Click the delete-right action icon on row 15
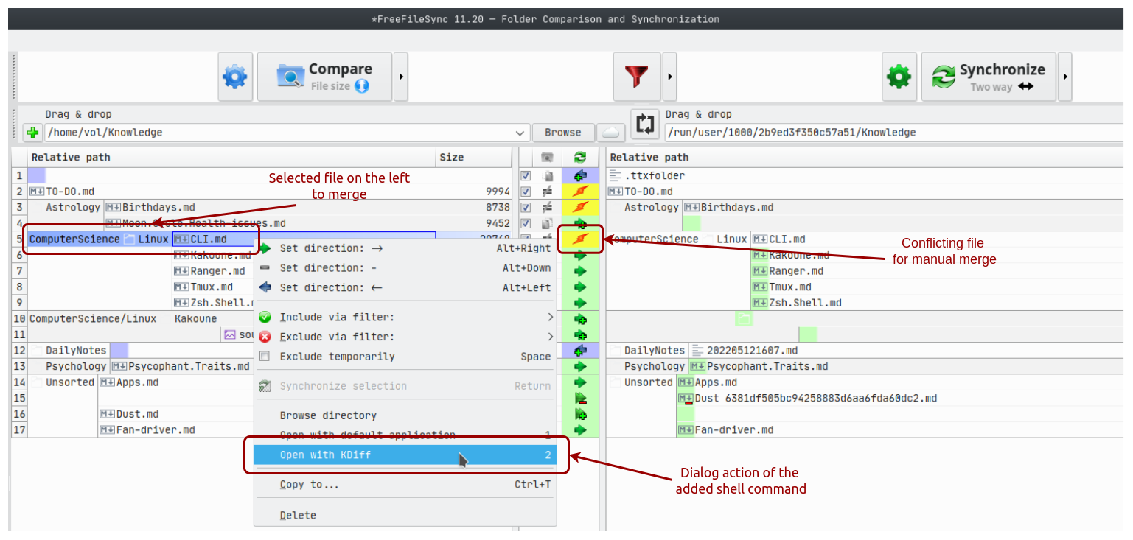Screen dimensions: 1133x540 coord(580,399)
